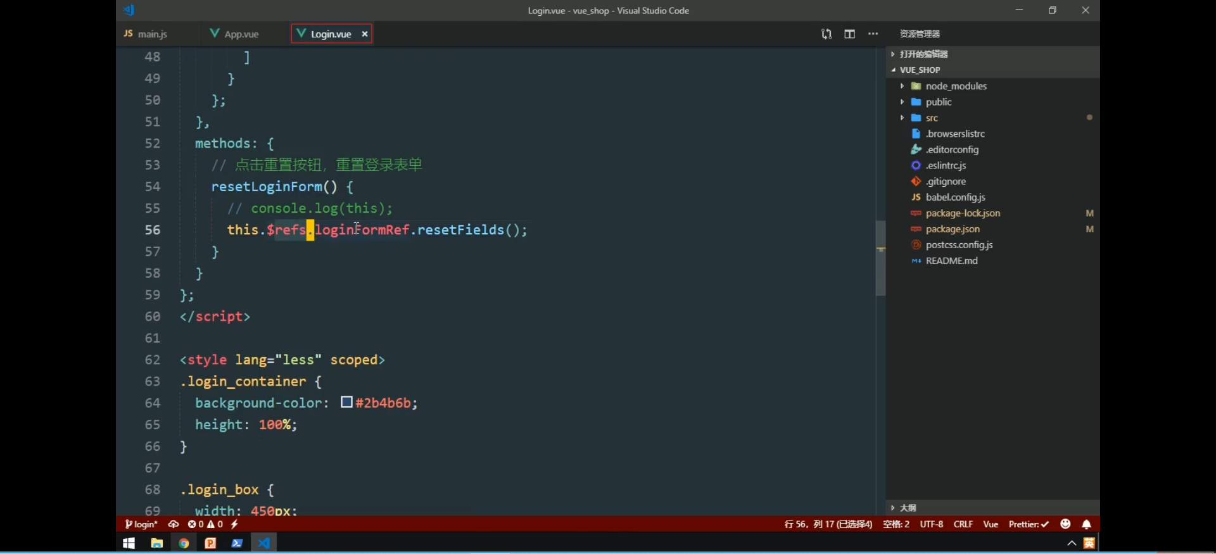Expand the outline section at panel bottom
Image resolution: width=1216 pixels, height=554 pixels.
[992, 508]
